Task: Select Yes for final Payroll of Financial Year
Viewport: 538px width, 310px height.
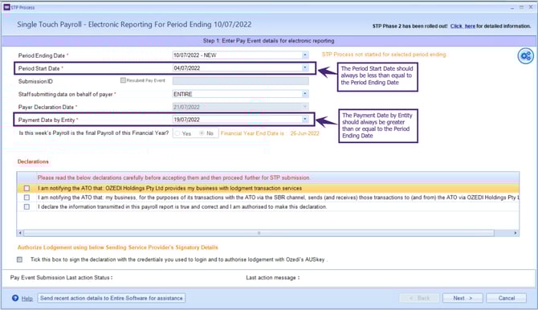Action: (177, 133)
